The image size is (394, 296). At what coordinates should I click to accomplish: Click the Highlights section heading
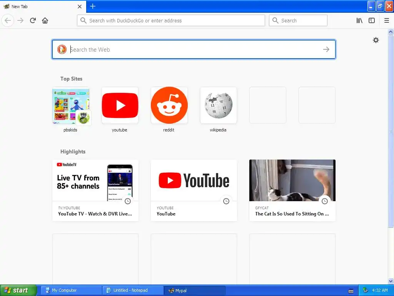[x=73, y=151]
